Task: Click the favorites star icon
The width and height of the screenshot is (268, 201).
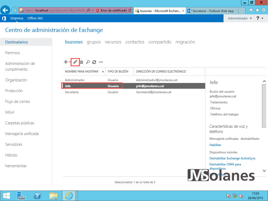Action: click(x=258, y=10)
